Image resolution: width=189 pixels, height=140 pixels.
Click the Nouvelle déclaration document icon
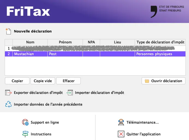[x=8, y=31]
